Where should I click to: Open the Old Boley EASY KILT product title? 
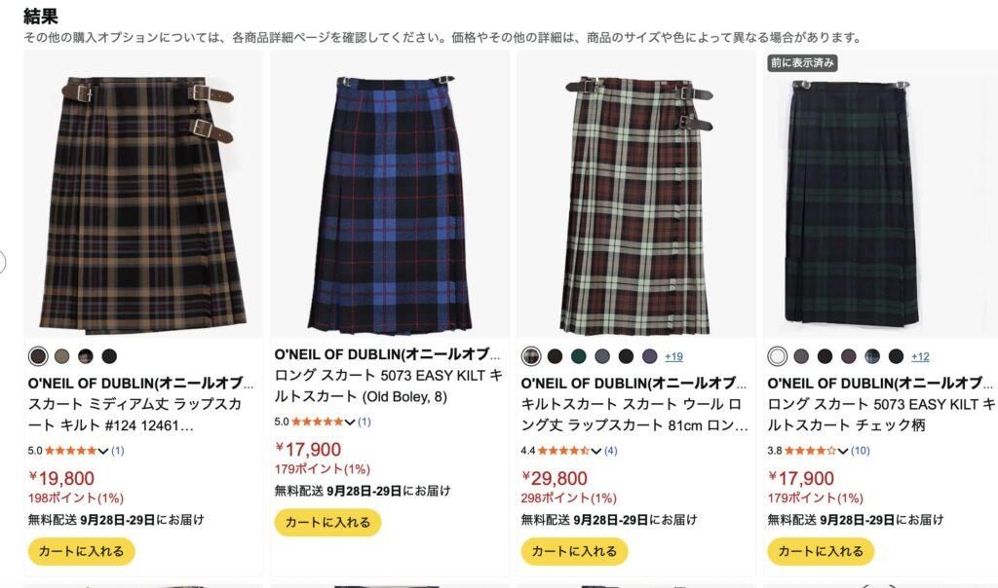[x=388, y=375]
